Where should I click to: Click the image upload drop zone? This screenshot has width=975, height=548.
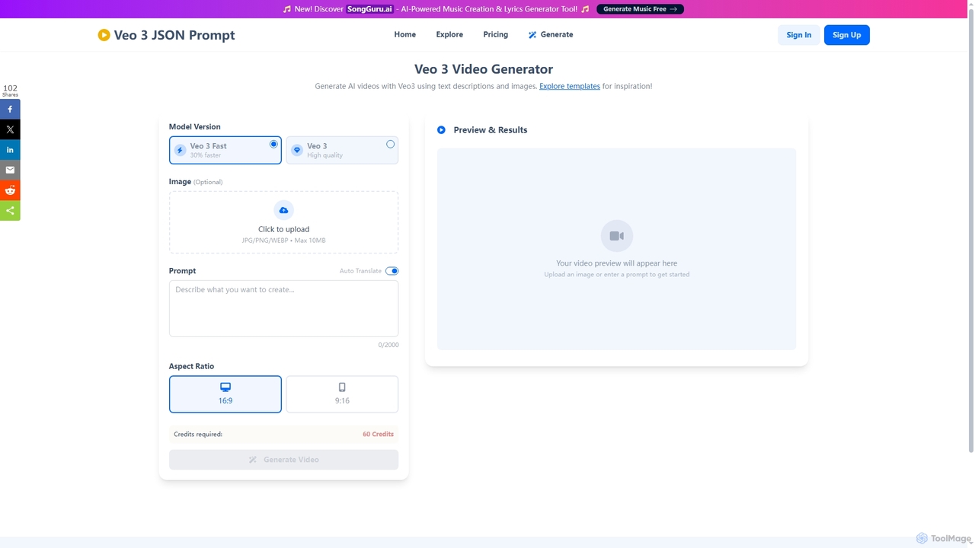point(283,222)
